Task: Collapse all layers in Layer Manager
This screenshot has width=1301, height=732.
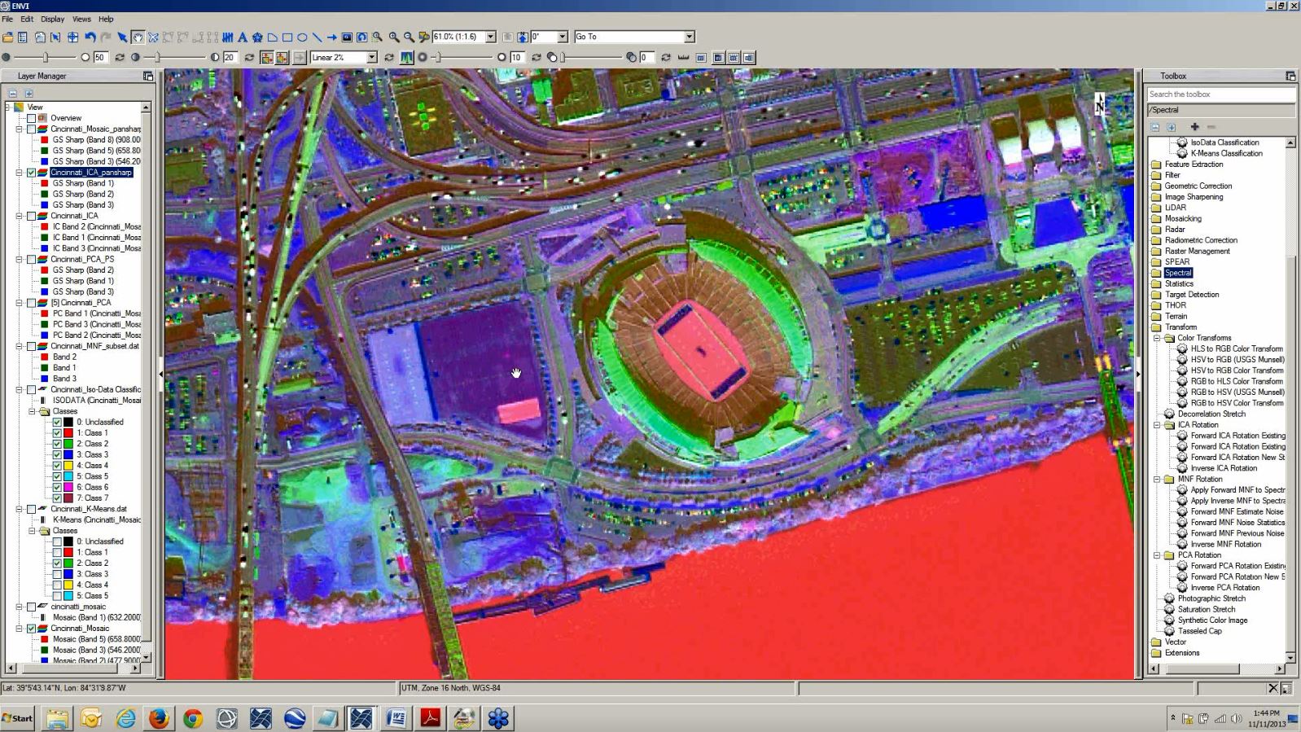Action: [x=12, y=94]
